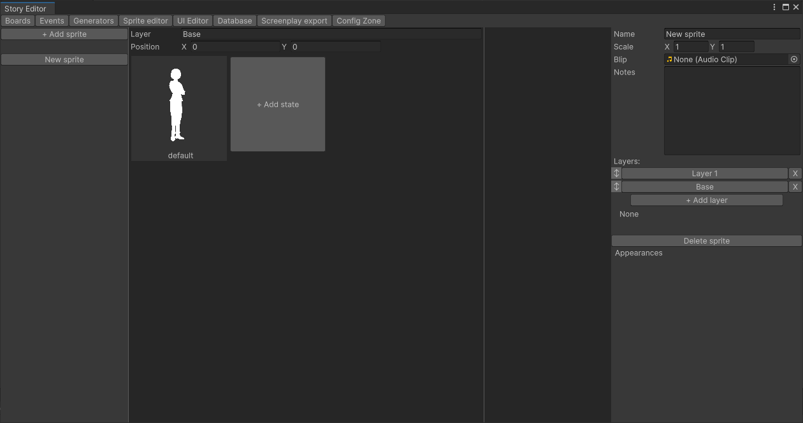The height and width of the screenshot is (423, 803).
Task: Open the UI Editor tab
Action: [x=192, y=21]
